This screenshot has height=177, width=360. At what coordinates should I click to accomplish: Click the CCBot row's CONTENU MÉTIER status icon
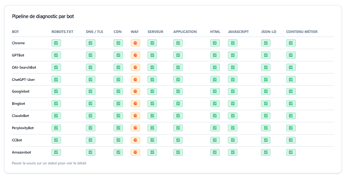click(x=291, y=140)
